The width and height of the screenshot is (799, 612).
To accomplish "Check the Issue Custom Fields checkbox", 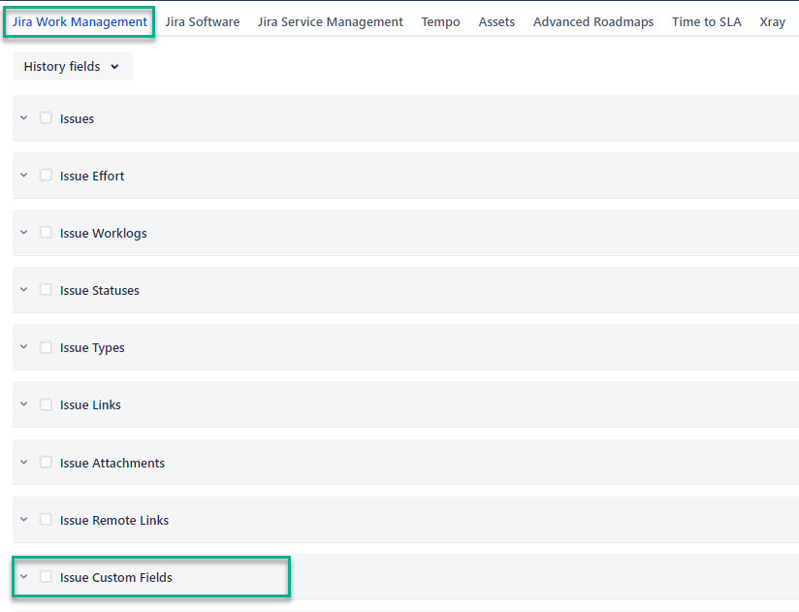I will [46, 577].
